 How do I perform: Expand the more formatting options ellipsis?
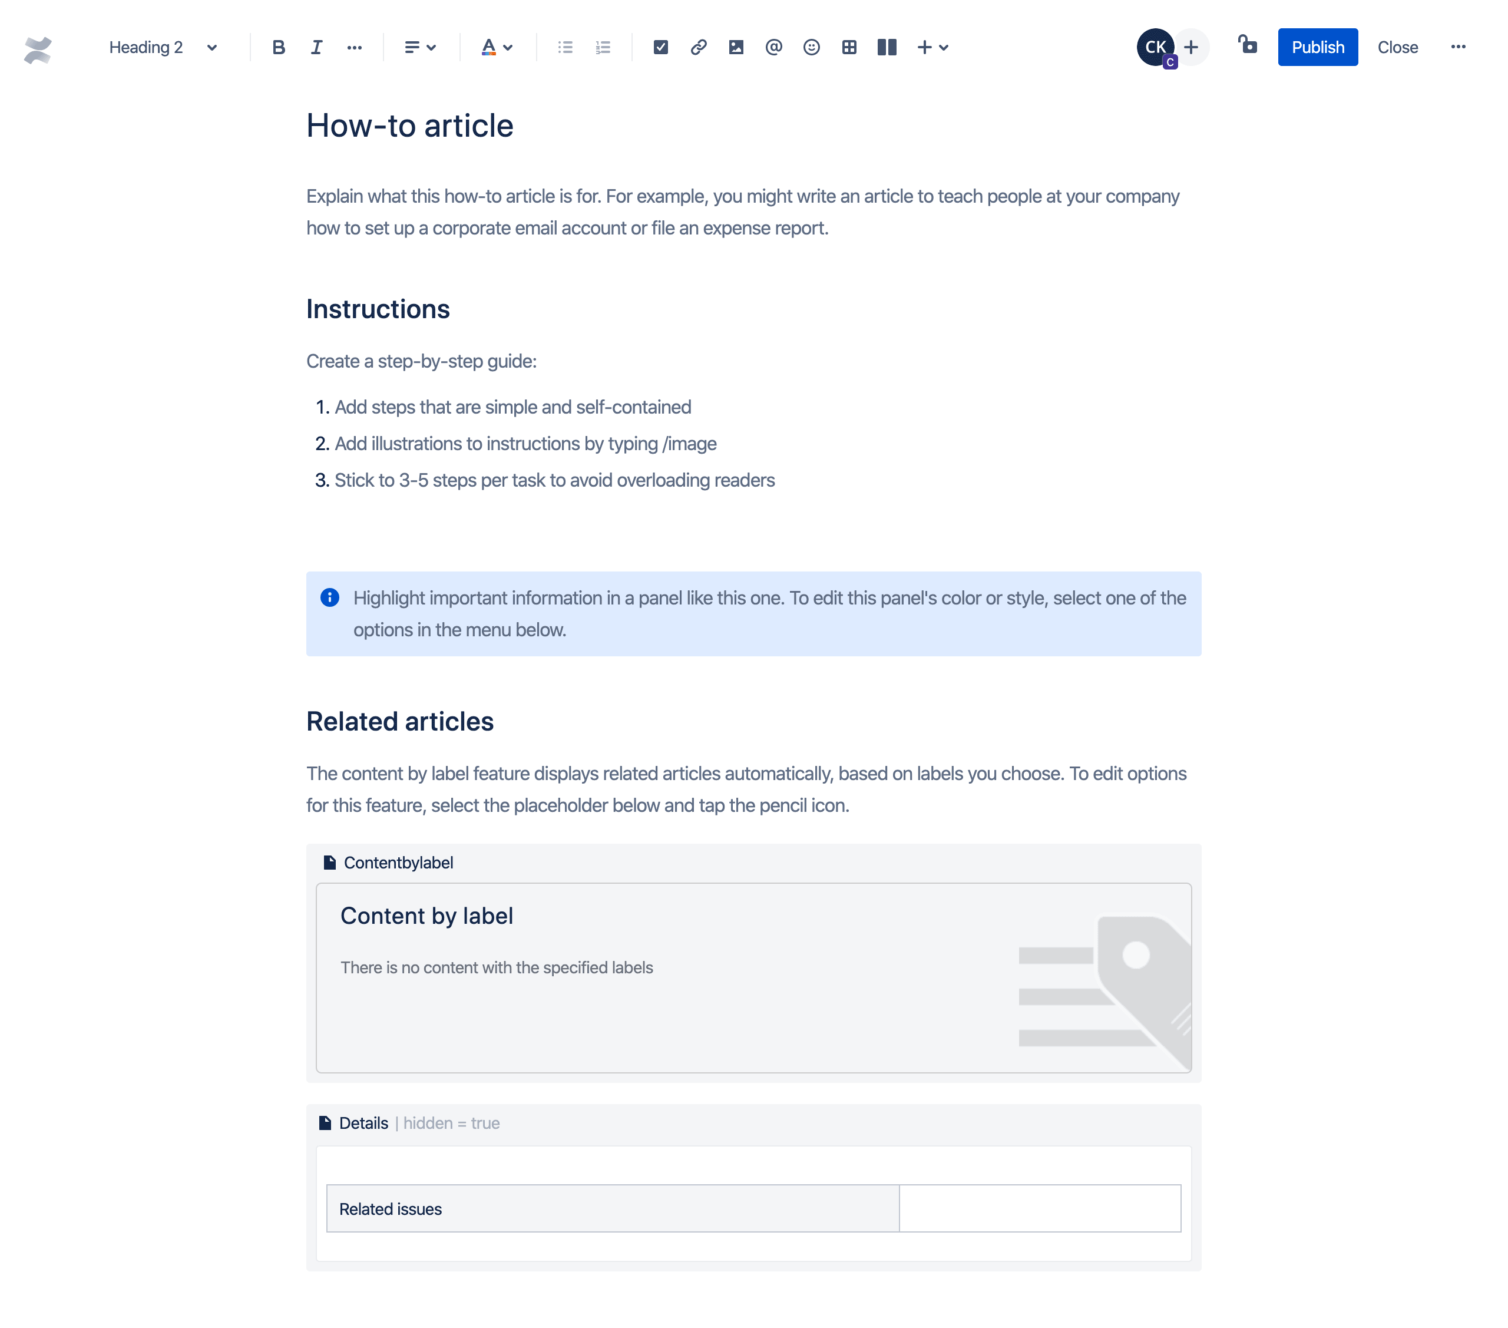[x=353, y=48]
